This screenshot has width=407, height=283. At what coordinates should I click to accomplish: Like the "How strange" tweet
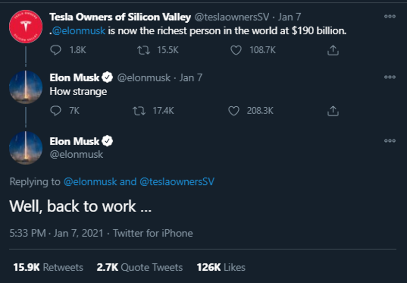coord(234,111)
